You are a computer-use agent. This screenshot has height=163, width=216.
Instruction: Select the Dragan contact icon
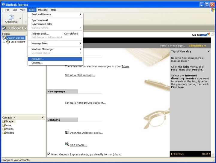(x=4, y=121)
